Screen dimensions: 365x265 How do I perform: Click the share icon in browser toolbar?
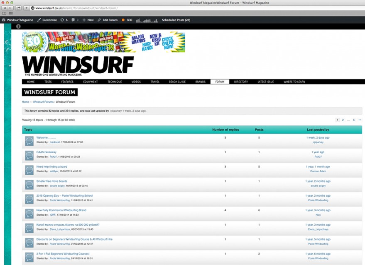(18, 8)
